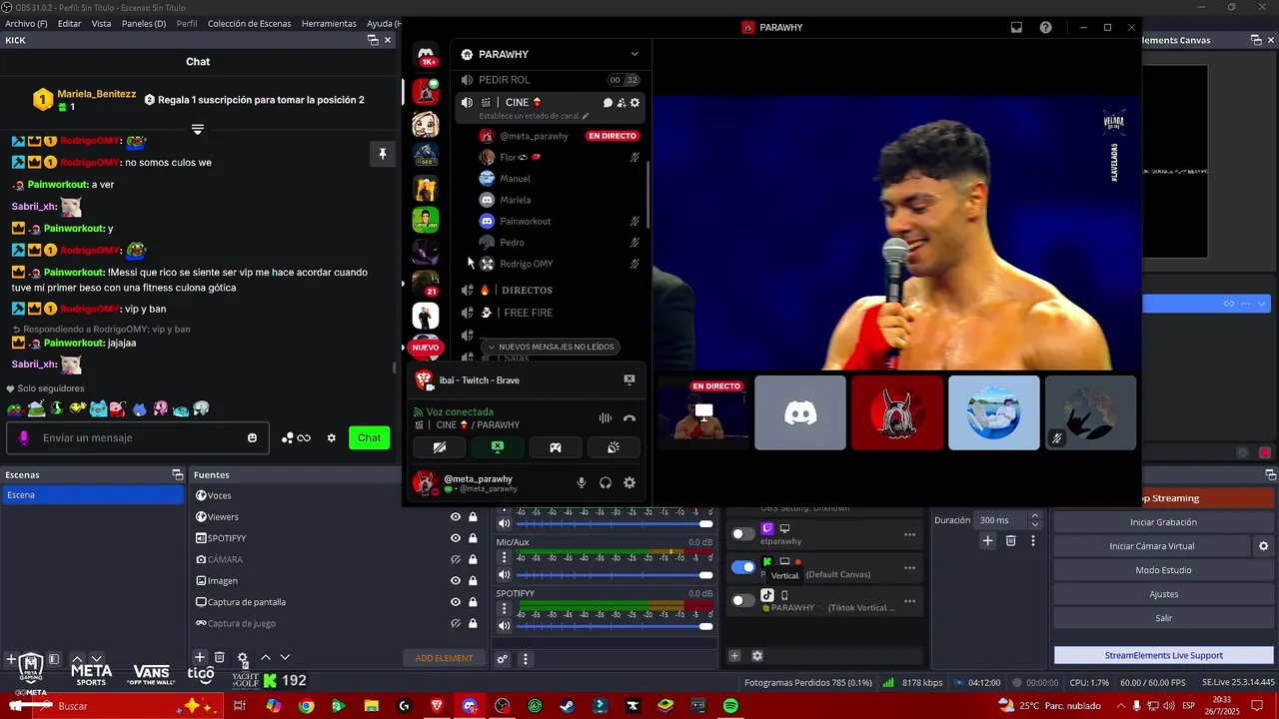The width and height of the screenshot is (1279, 719).
Task: Edit CINE channel settings gear
Action: 635,103
